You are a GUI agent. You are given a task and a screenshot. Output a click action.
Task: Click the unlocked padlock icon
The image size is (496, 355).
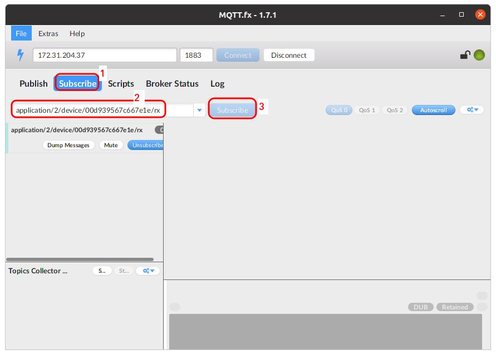(465, 55)
